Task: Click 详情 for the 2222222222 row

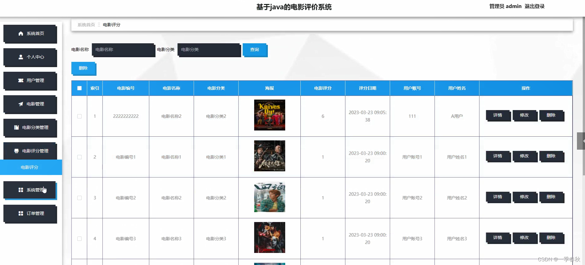Action: click(498, 115)
